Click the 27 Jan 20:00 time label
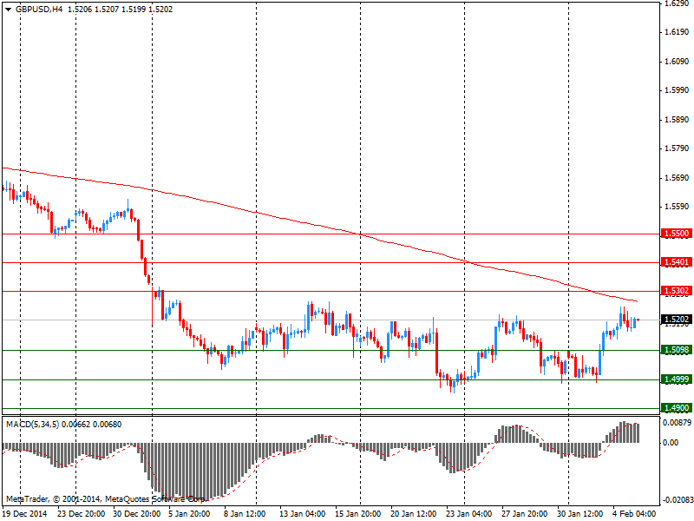 pos(525,514)
